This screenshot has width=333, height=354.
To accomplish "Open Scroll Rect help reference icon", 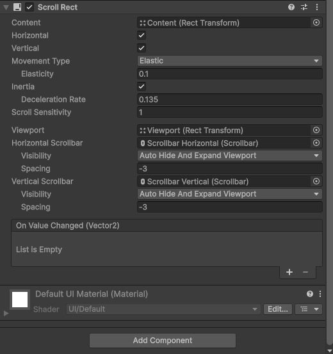I will click(x=291, y=7).
